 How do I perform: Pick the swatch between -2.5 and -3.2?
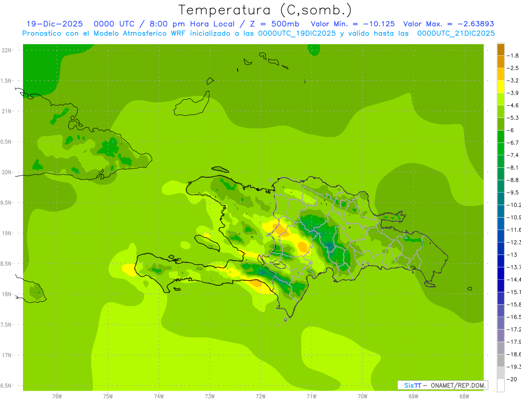(501, 74)
